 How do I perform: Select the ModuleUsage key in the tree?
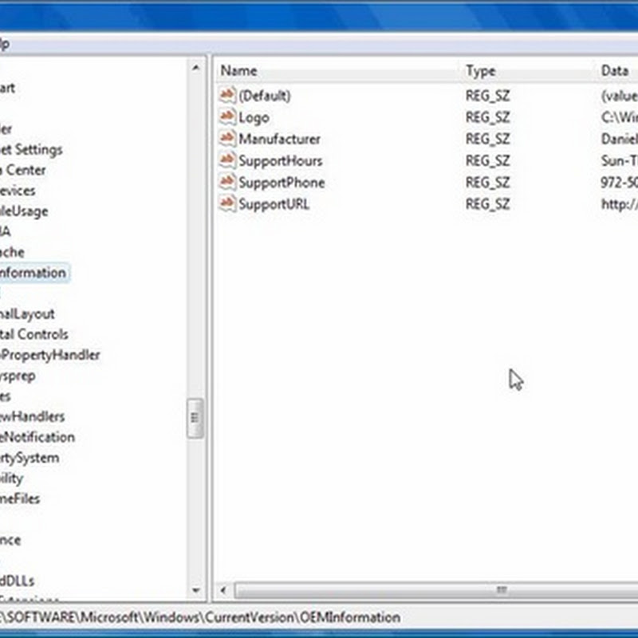(24, 211)
